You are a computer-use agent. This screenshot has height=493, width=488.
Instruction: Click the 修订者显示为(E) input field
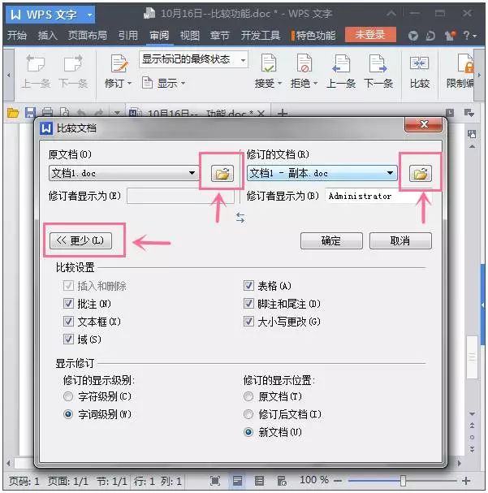click(x=180, y=196)
